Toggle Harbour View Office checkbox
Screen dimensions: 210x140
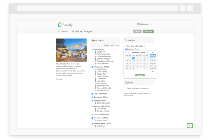point(92,107)
